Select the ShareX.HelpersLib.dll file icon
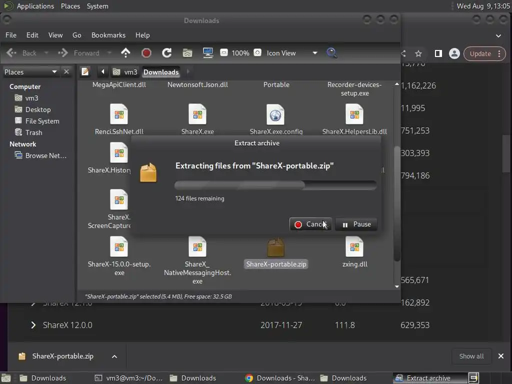 [354, 114]
